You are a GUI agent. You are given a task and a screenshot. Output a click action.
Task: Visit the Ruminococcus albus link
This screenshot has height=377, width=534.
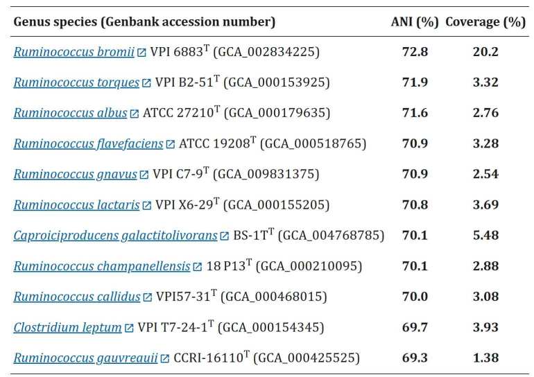(x=71, y=113)
